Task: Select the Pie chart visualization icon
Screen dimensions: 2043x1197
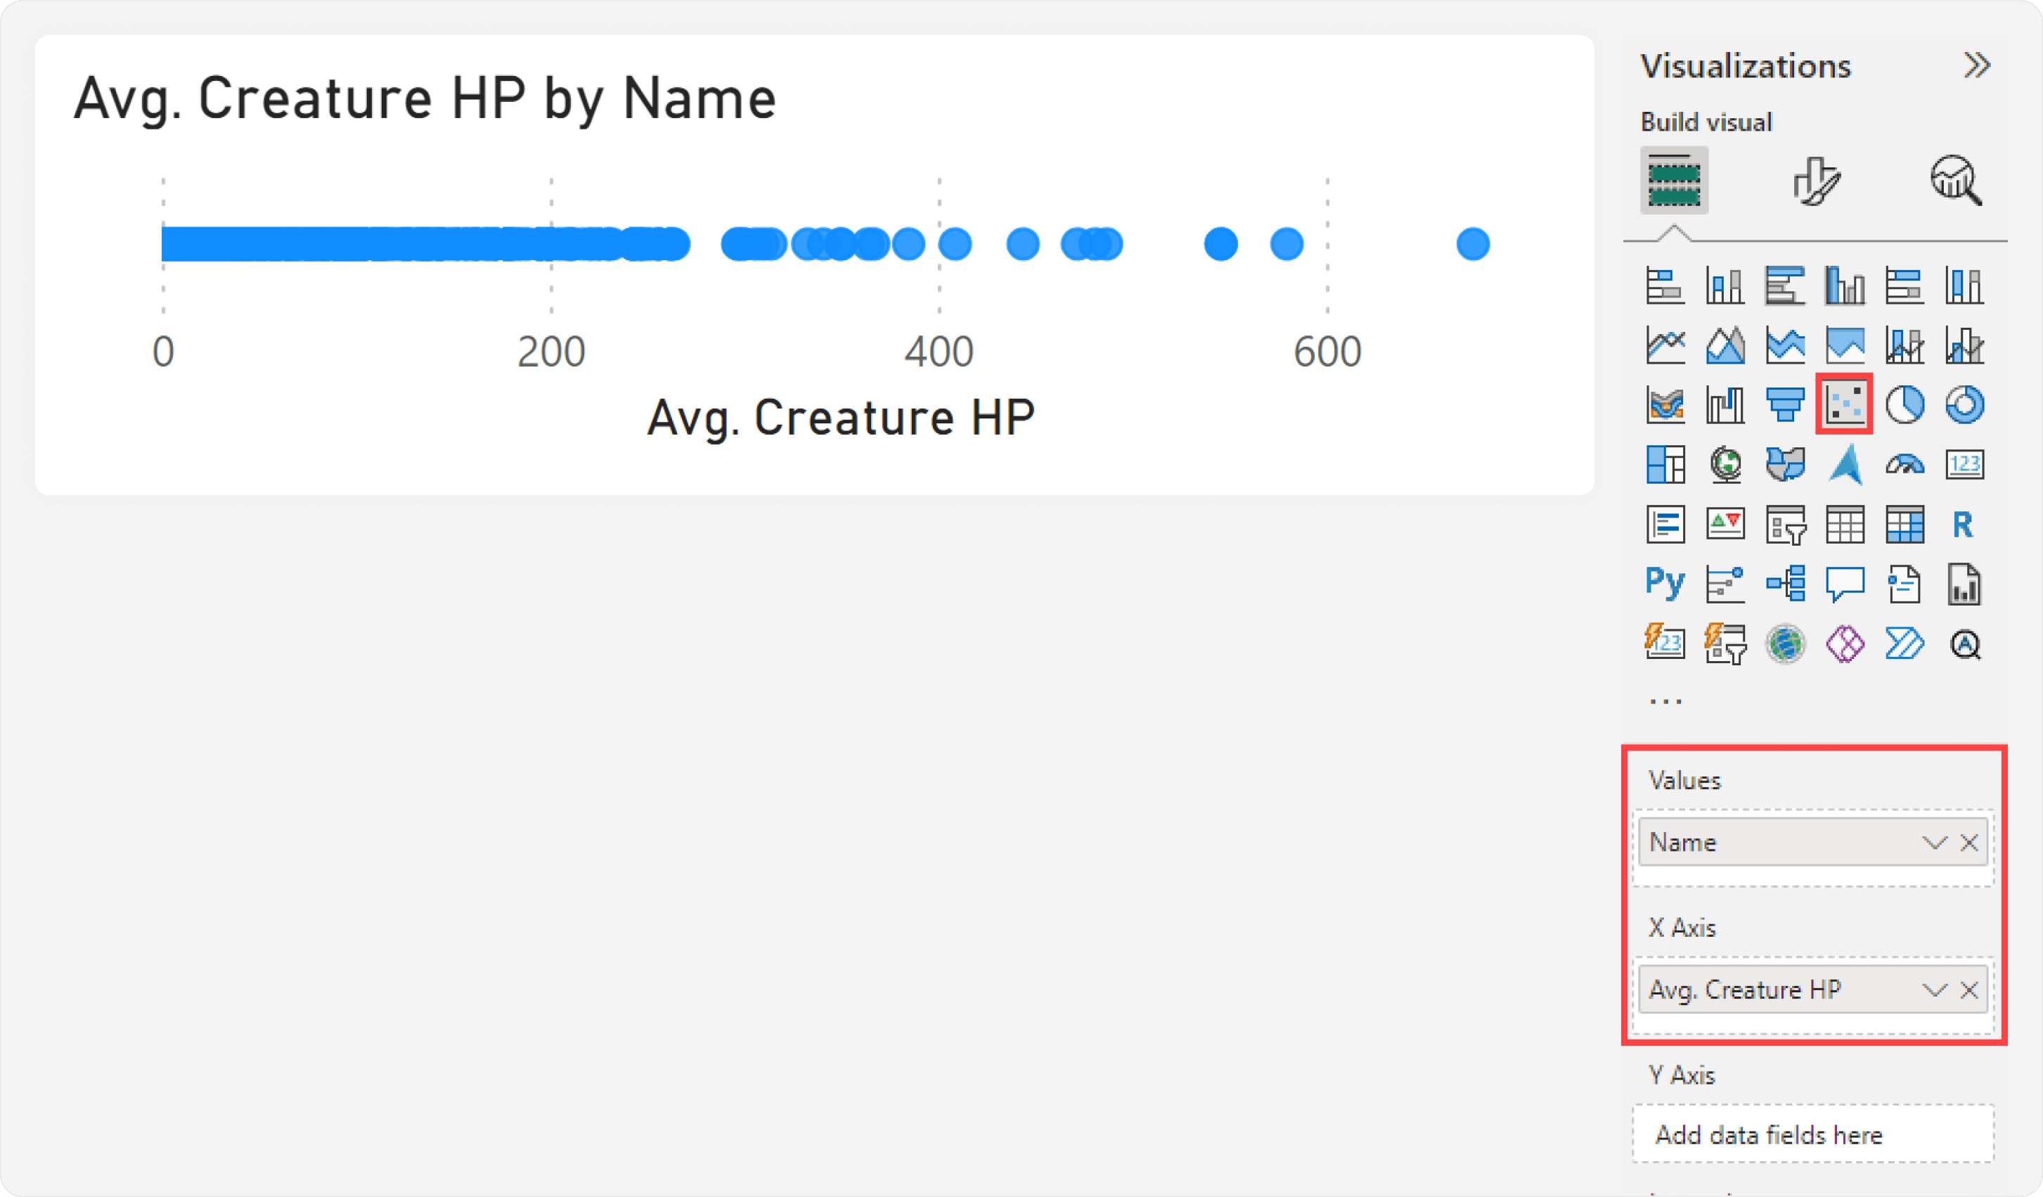Action: pos(1905,404)
